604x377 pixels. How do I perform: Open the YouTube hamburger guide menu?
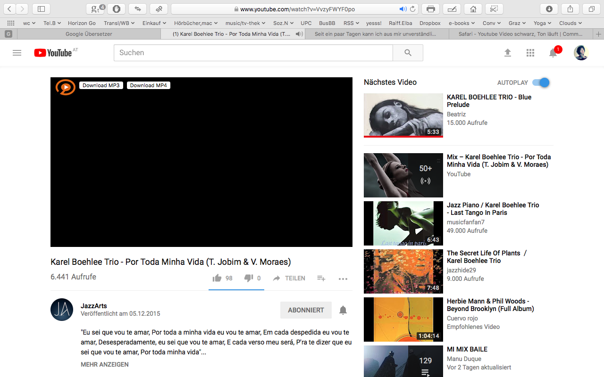[17, 53]
